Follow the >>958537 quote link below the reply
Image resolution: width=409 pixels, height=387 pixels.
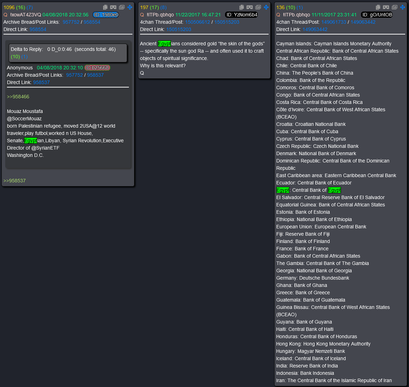(x=15, y=181)
